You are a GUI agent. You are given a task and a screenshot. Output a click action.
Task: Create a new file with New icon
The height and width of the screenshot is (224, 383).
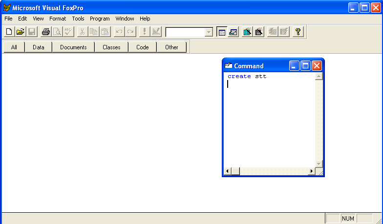point(9,32)
